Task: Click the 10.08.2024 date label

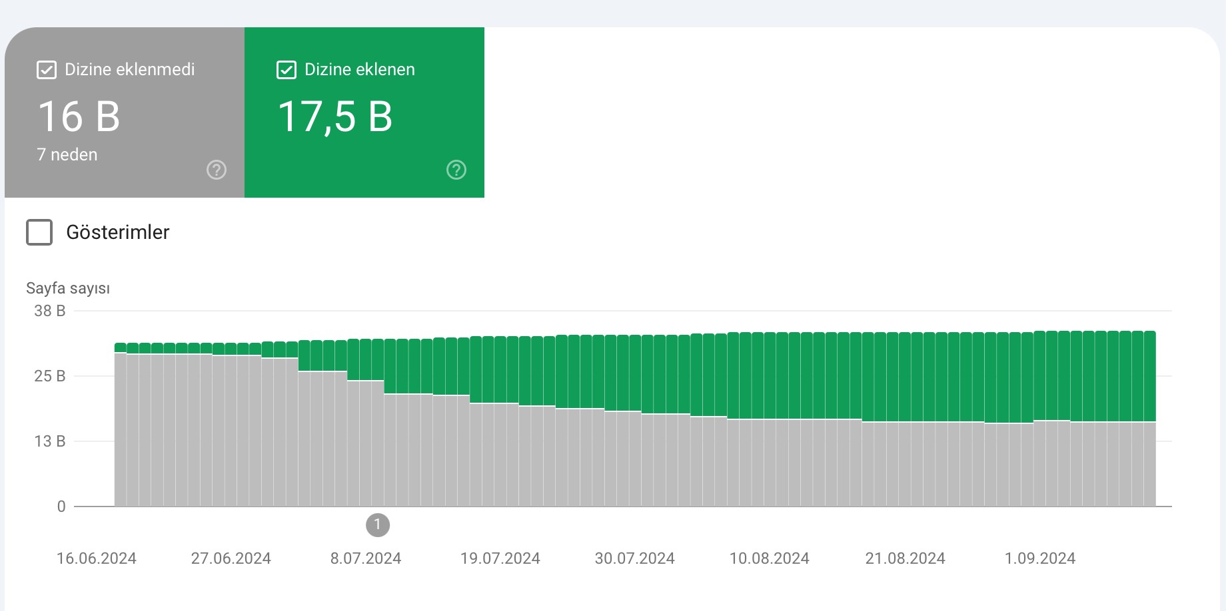Action: click(770, 558)
